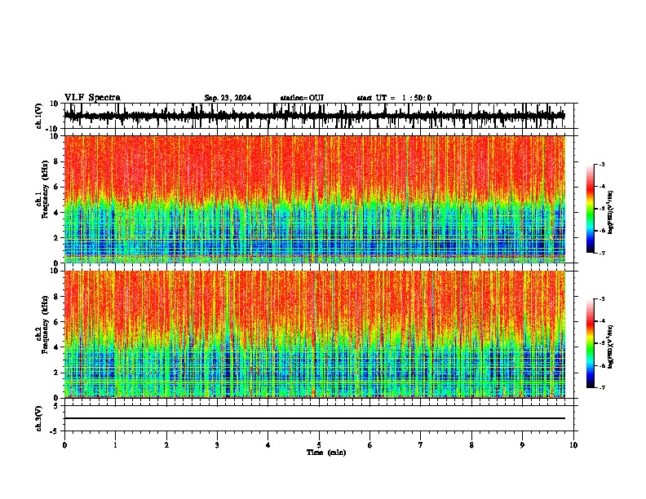
Task: Click the "VLF Spectra" title text
Action: tap(92, 98)
